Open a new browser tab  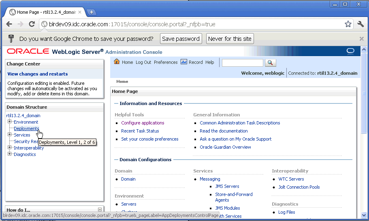92,12
